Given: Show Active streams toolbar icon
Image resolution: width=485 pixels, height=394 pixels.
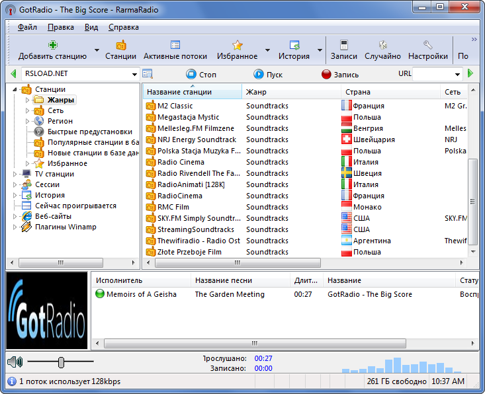Looking at the screenshot, I should (x=175, y=45).
